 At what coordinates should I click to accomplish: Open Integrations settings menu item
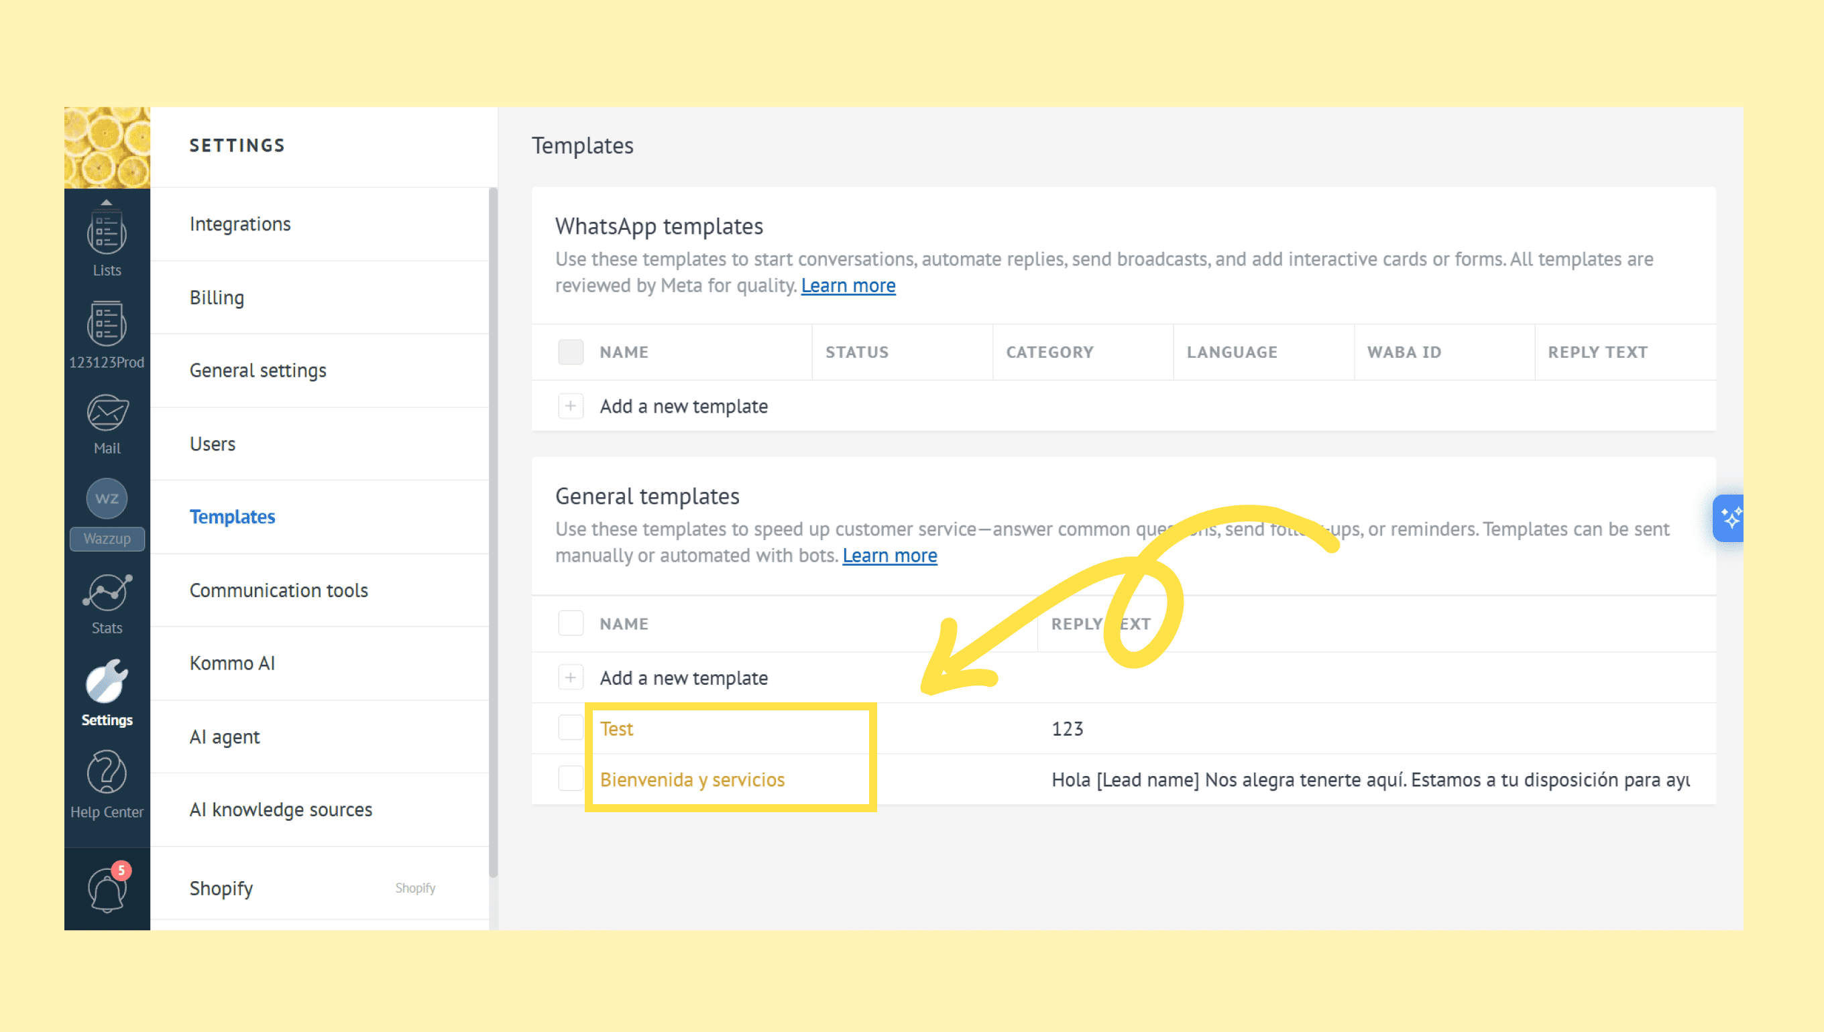(x=239, y=224)
